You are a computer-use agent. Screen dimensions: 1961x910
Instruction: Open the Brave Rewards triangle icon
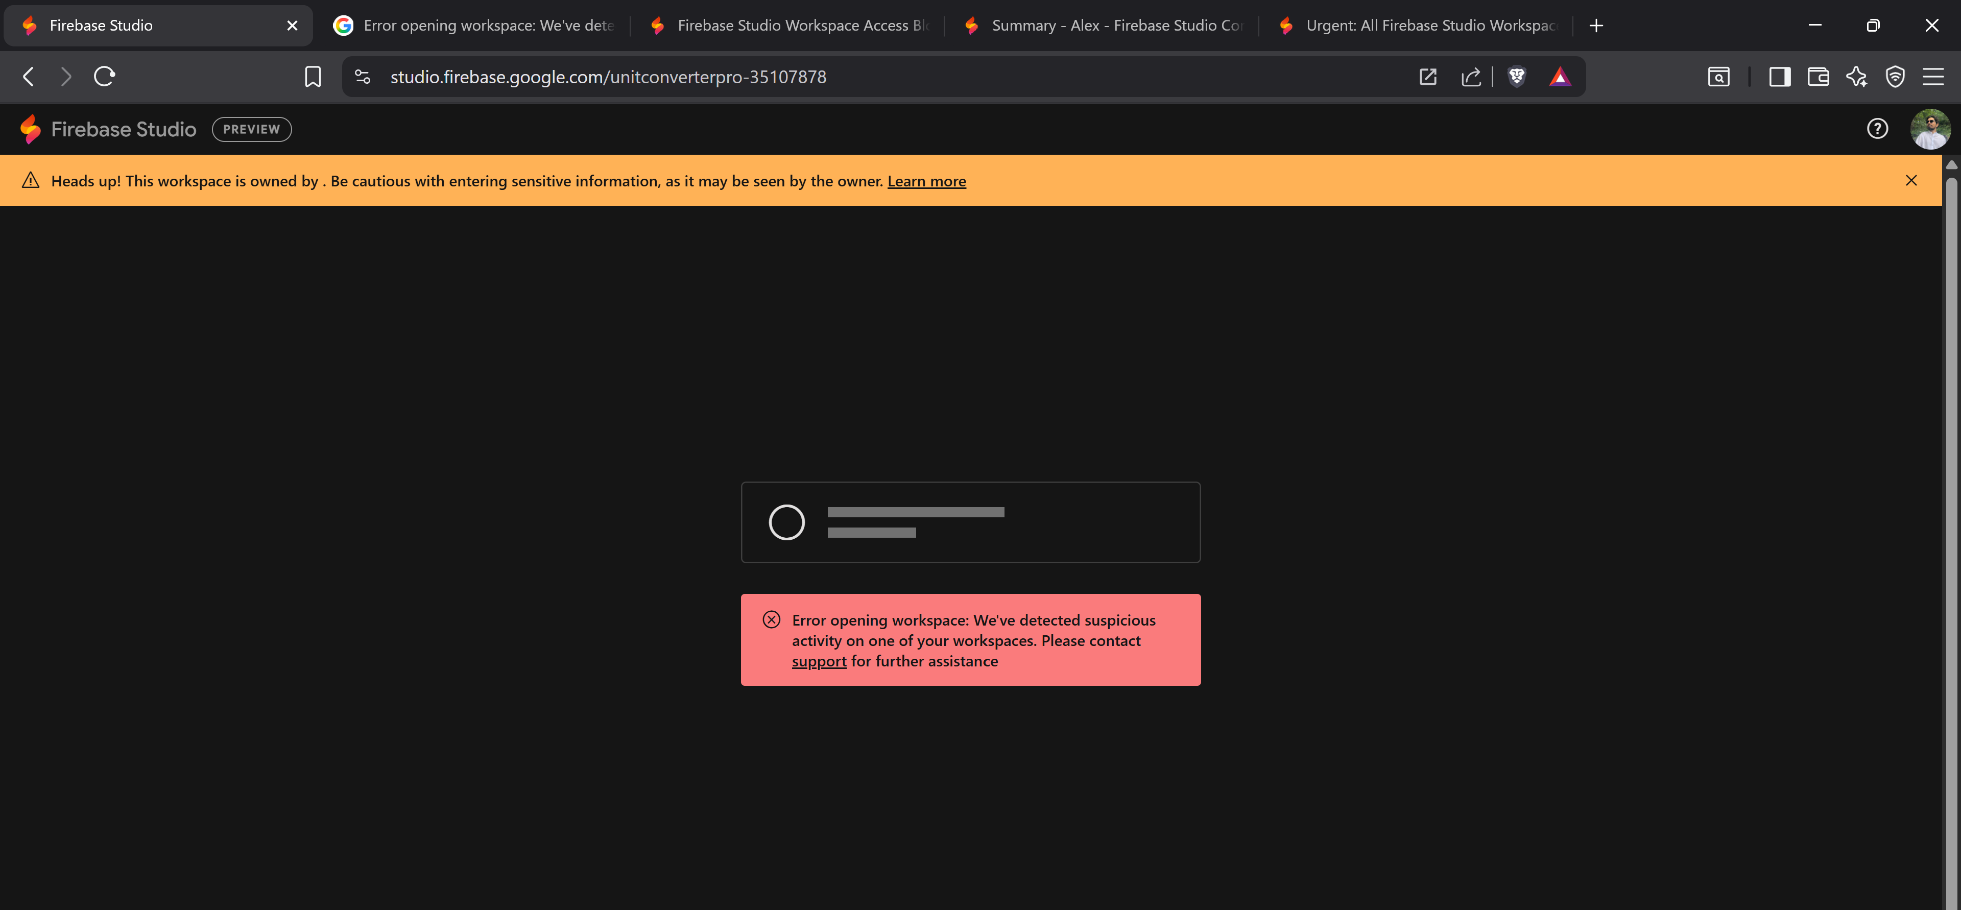(x=1560, y=76)
